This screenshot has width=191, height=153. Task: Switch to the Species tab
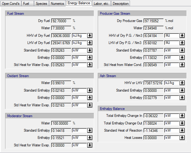(x=41, y=4)
